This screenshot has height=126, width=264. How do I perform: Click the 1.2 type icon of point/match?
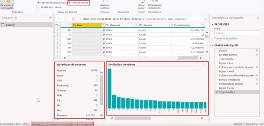point(174,25)
